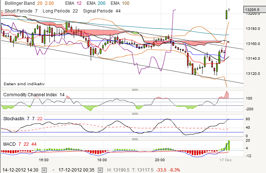Click the MACD 20 scale label
The width and height of the screenshot is (266, 173).
(x=248, y=141)
